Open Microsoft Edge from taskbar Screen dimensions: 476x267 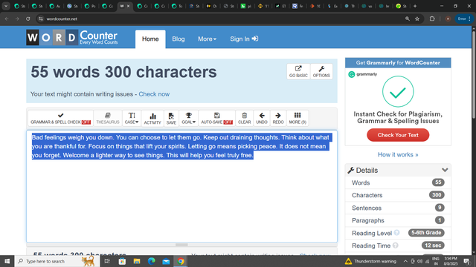[x=151, y=261]
